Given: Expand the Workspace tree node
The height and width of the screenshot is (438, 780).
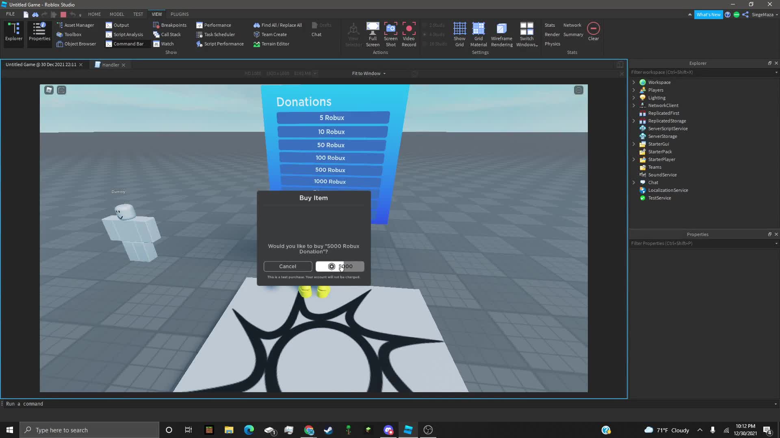Looking at the screenshot, I should (633, 82).
